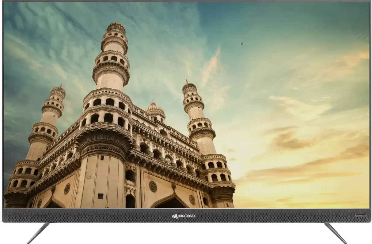Select the circular Micromax emblem icon
372x244 pixels.
click(175, 216)
